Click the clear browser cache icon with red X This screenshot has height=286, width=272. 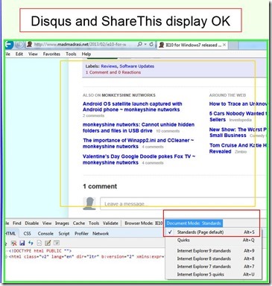13,243
